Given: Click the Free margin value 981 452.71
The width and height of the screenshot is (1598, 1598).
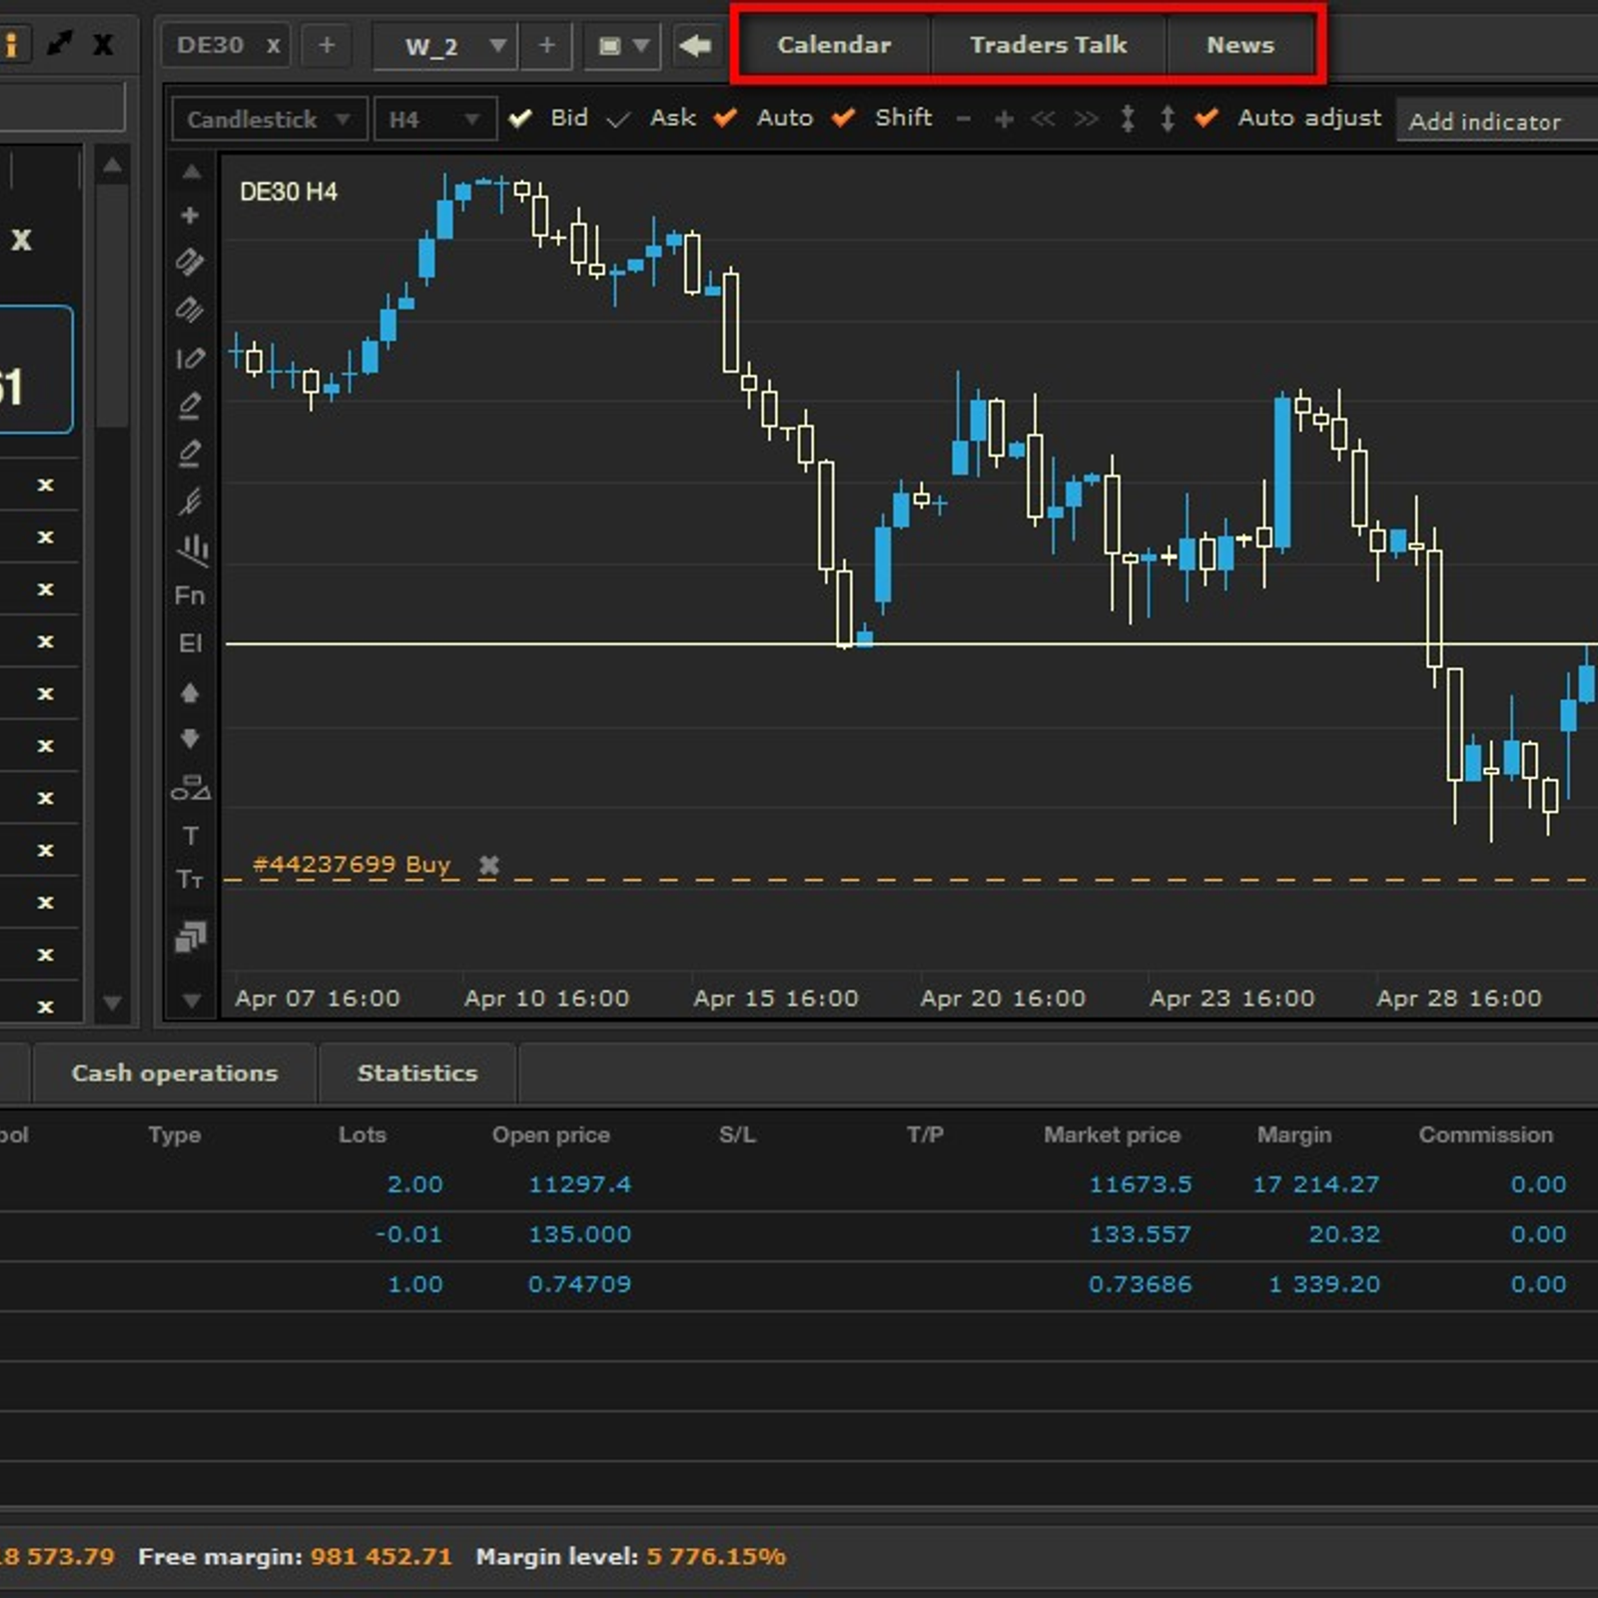Looking at the screenshot, I should click(381, 1556).
